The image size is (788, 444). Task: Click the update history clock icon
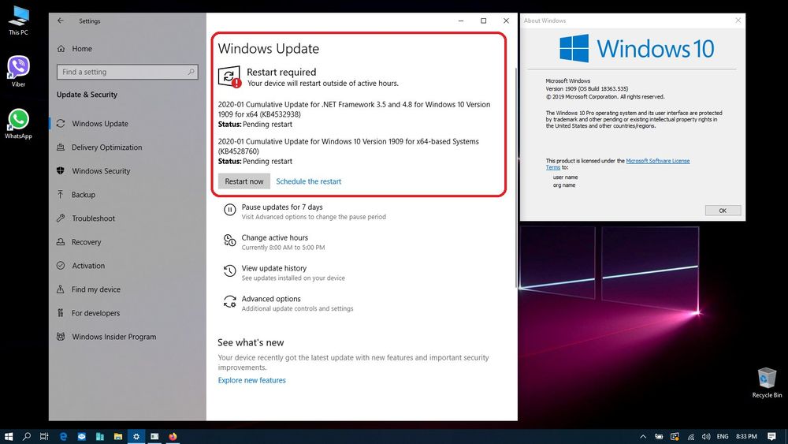pyautogui.click(x=229, y=271)
